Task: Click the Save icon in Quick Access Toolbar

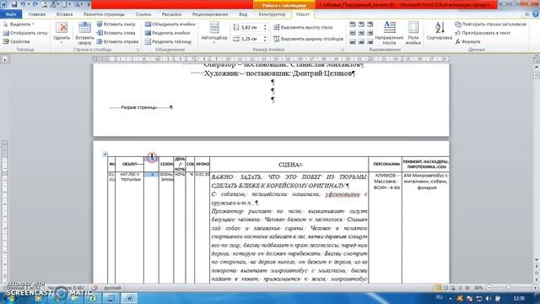Action: tap(14, 4)
